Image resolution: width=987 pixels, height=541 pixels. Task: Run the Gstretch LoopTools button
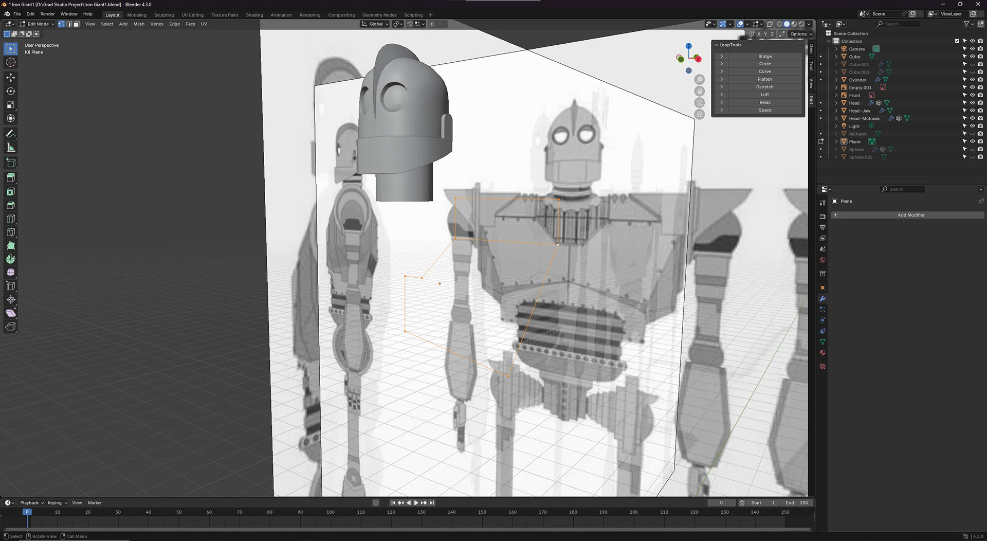[765, 87]
